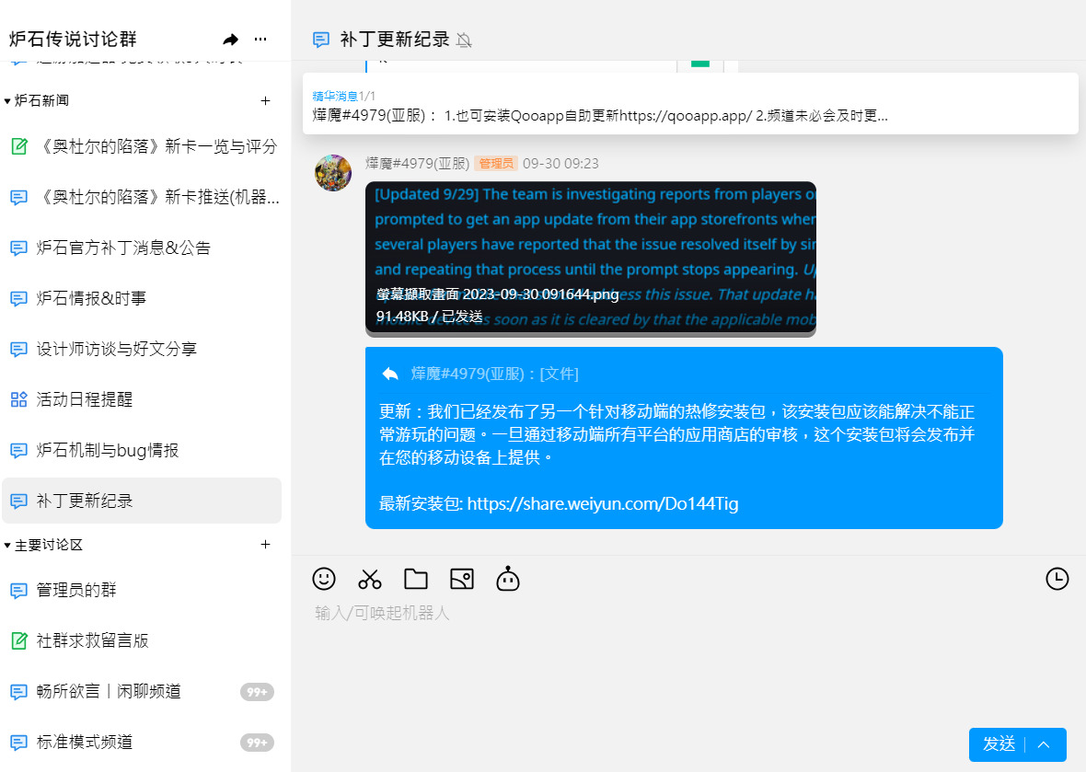The width and height of the screenshot is (1086, 772).
Task: Open 炉石情报&时事 channel
Action: (142, 298)
